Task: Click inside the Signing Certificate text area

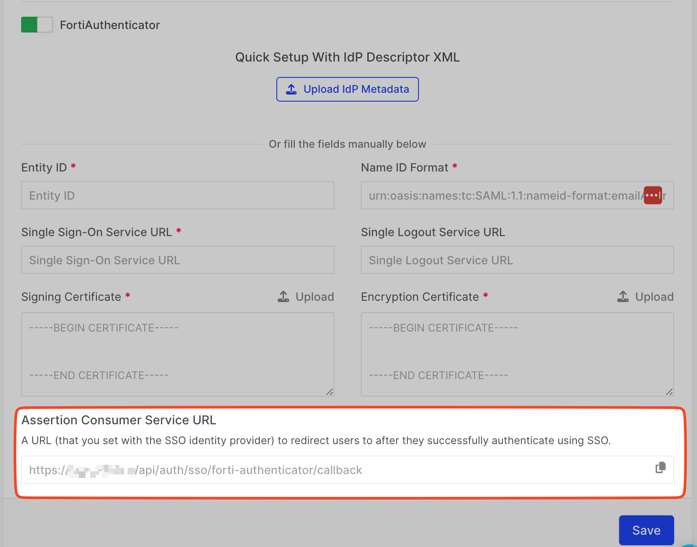Action: click(177, 352)
